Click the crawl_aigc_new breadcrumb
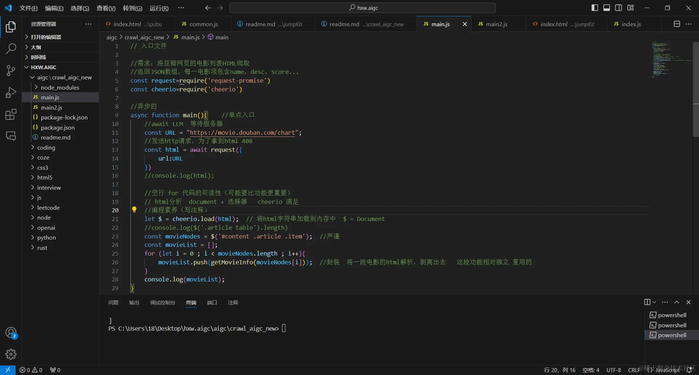 coord(144,37)
